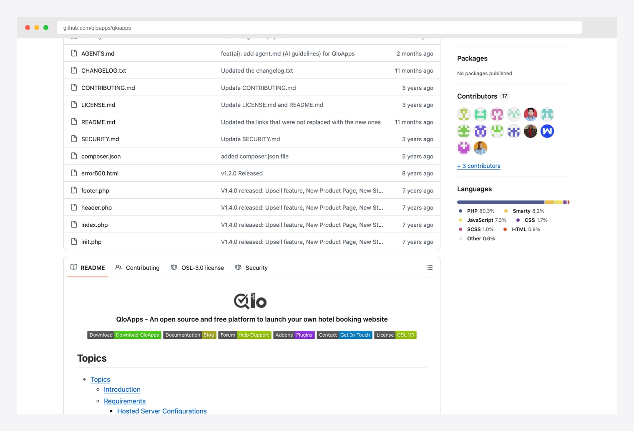
Task: Open commit 'Update CONTRIBUTING.md'
Action: pyautogui.click(x=259, y=88)
